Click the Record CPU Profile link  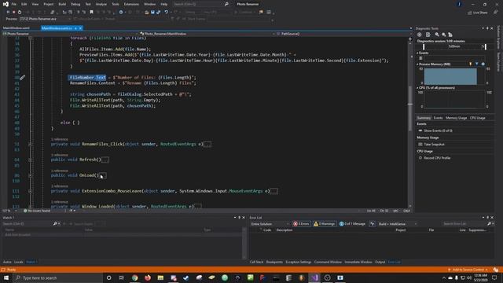(437, 158)
